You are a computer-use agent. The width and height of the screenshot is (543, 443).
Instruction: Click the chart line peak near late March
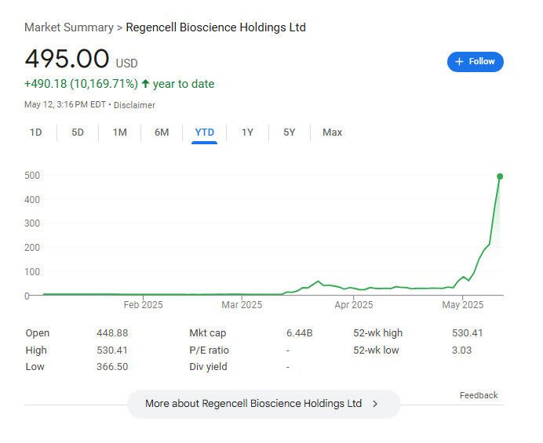point(318,281)
